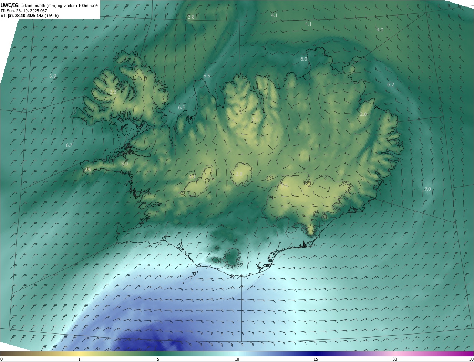Click the 4.0 value label on the map
The height and width of the screenshot is (362, 474).
point(380,30)
